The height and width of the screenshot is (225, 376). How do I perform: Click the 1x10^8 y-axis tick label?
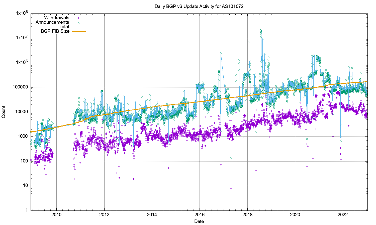coord(22,13)
